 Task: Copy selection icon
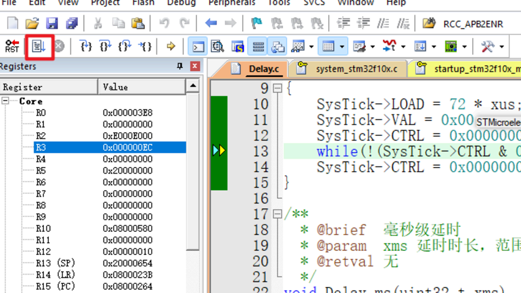coord(118,23)
